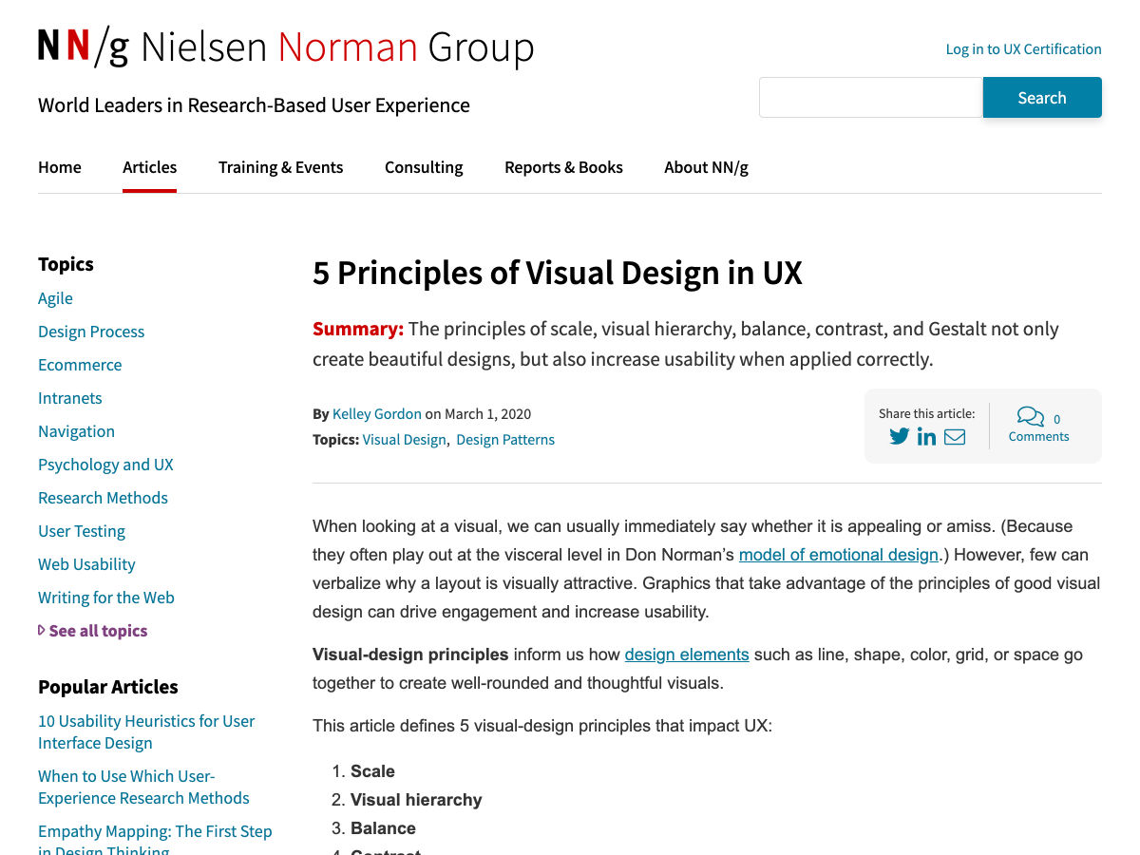Image resolution: width=1140 pixels, height=855 pixels.
Task: Focus the search input field
Action: pyautogui.click(x=870, y=97)
